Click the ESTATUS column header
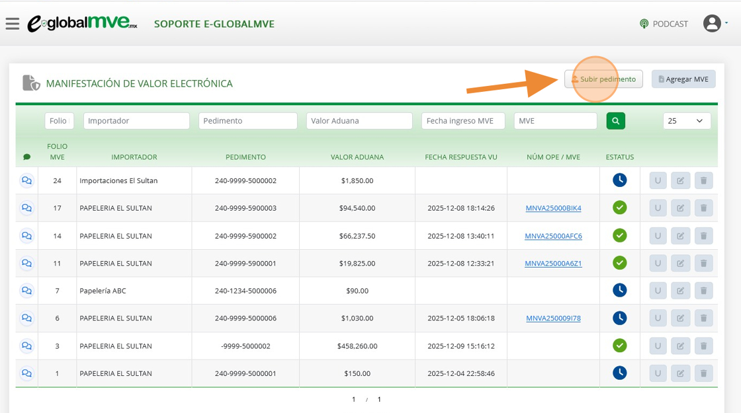 point(620,157)
